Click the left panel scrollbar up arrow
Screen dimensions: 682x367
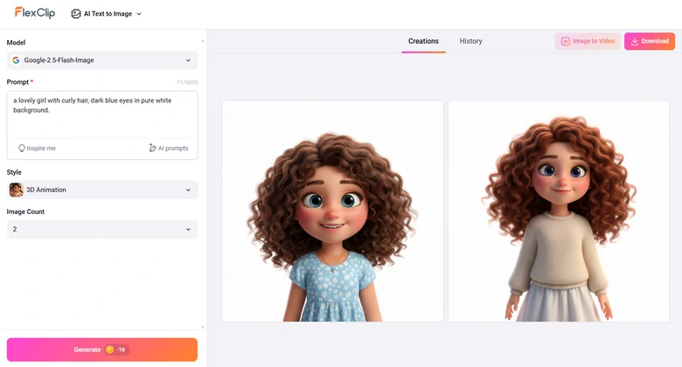point(202,41)
